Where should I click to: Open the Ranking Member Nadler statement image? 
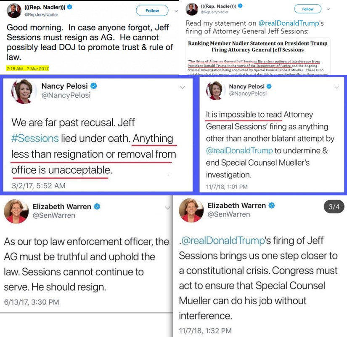pyautogui.click(x=258, y=56)
